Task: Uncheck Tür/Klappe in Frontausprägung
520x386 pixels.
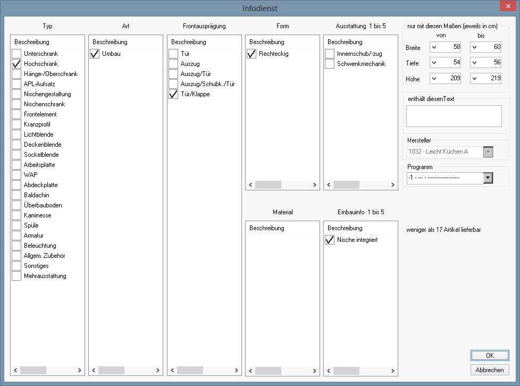Action: 173,94
